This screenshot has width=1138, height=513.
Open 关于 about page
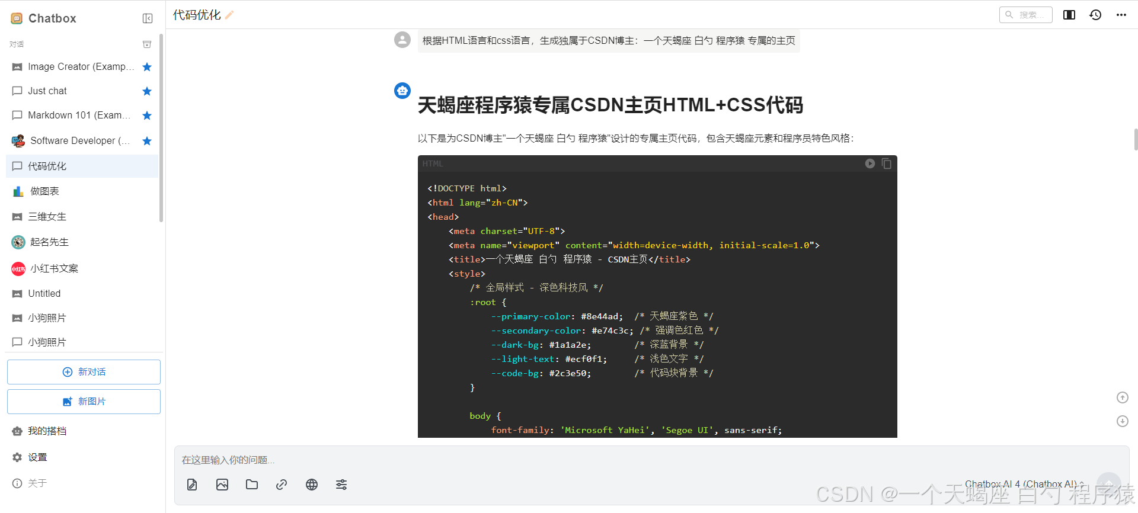82,483
